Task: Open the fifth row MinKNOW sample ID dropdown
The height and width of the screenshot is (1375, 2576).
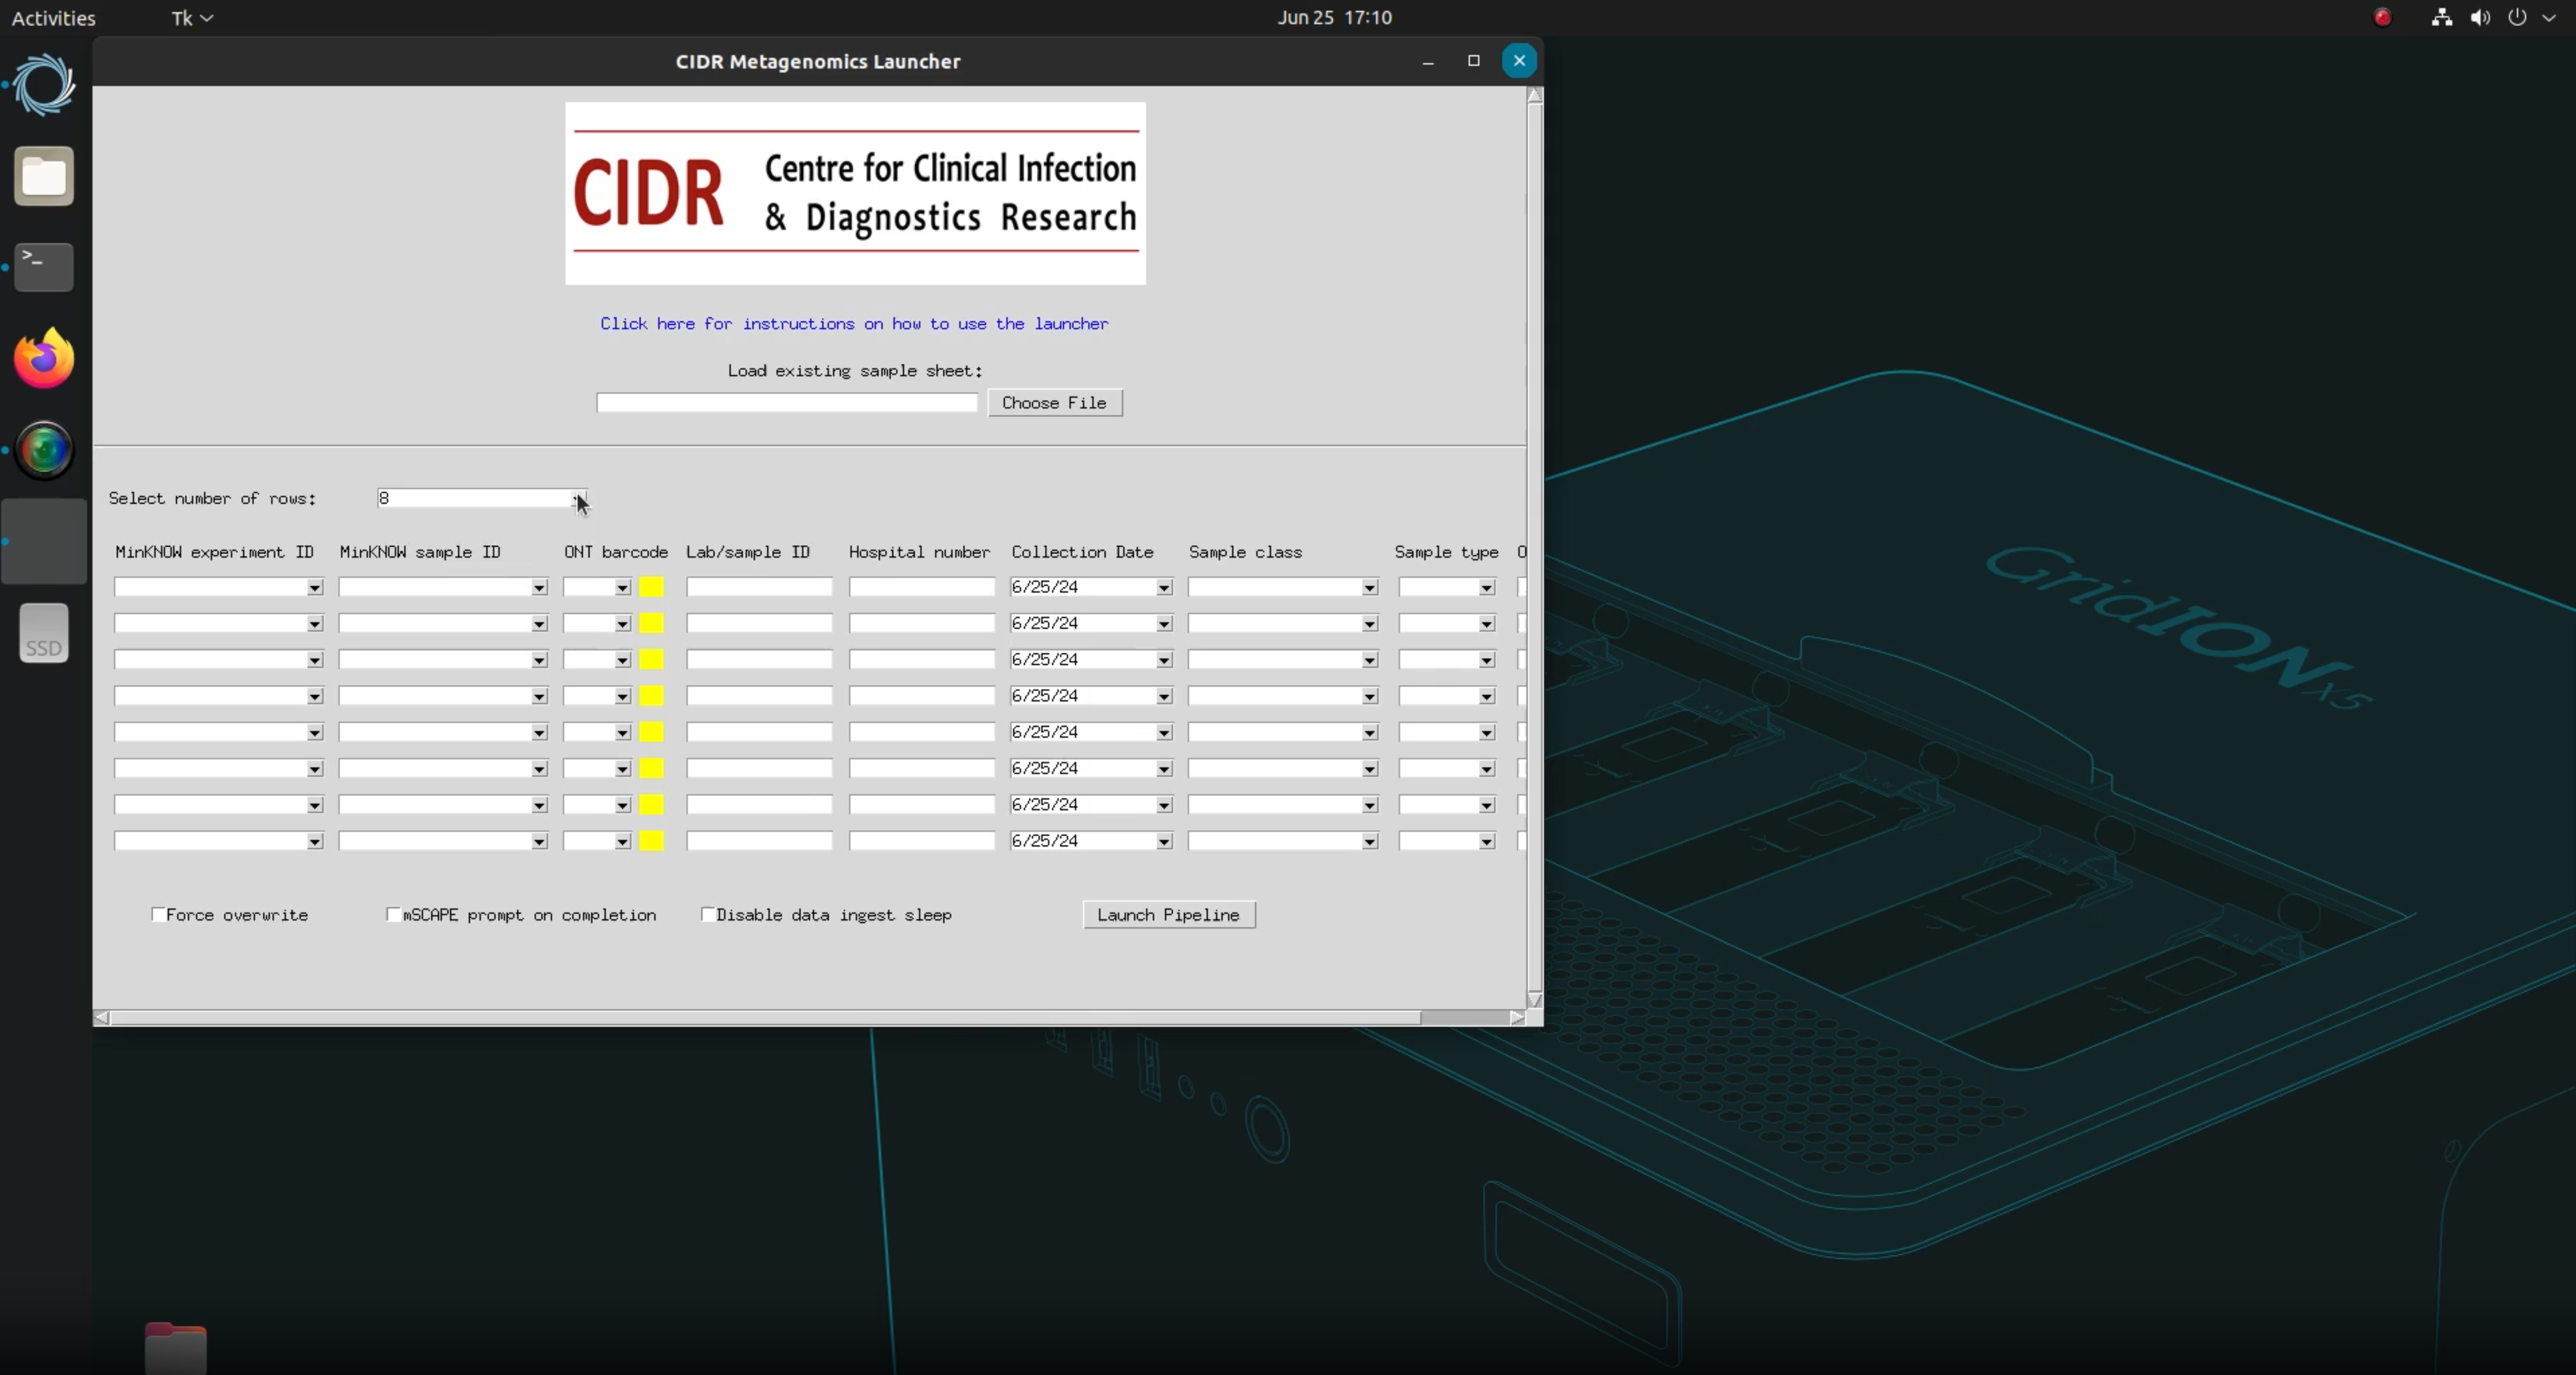Action: (x=539, y=733)
